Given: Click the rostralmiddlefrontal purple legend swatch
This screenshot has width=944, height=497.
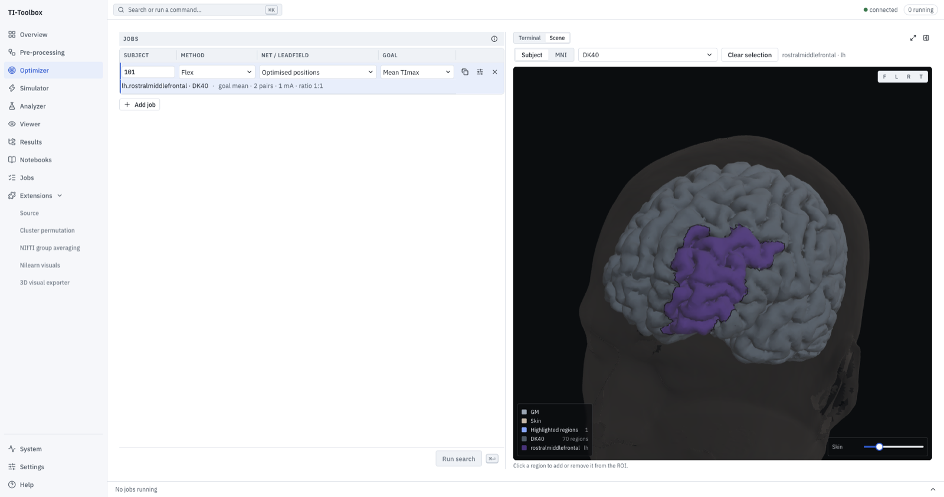Looking at the screenshot, I should tap(524, 448).
